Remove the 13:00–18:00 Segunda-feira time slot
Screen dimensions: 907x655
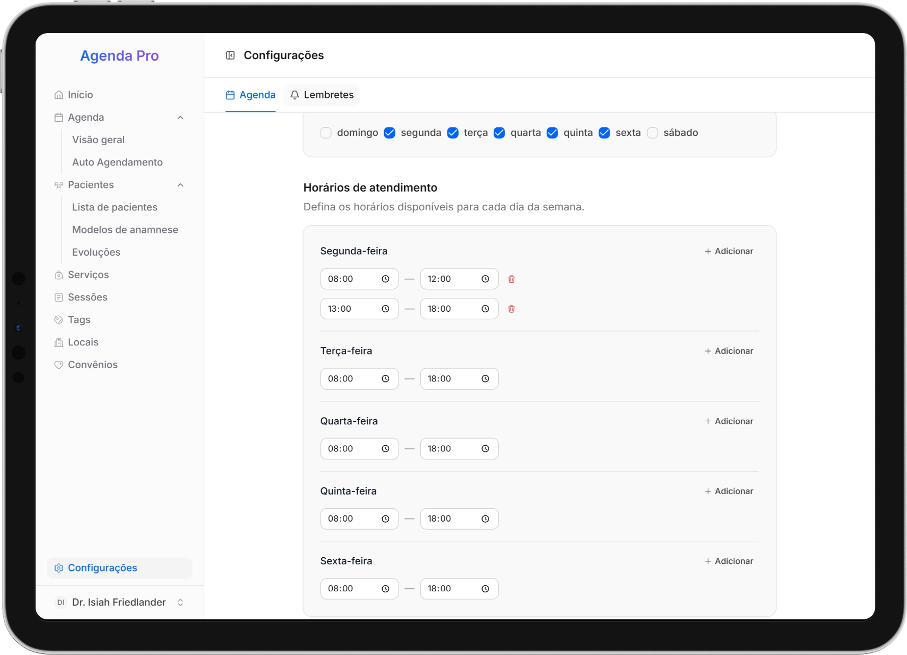pos(511,309)
